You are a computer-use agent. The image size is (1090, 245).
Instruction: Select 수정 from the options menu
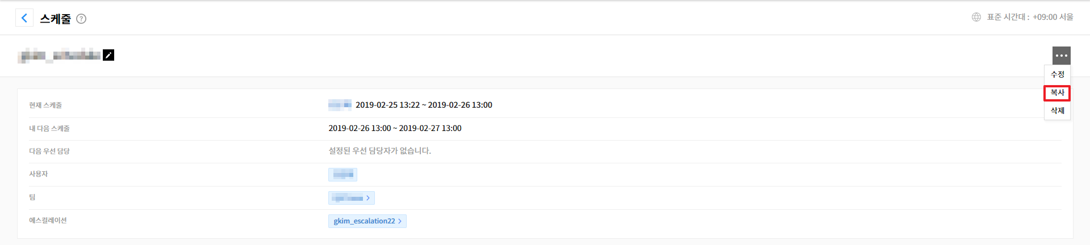click(1057, 74)
